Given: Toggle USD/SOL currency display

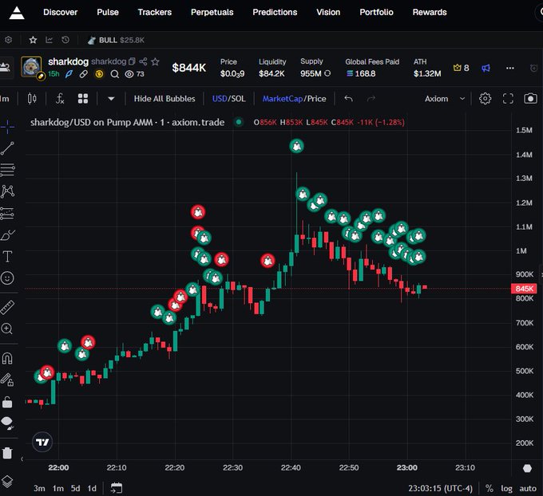Looking at the screenshot, I should click(x=228, y=99).
